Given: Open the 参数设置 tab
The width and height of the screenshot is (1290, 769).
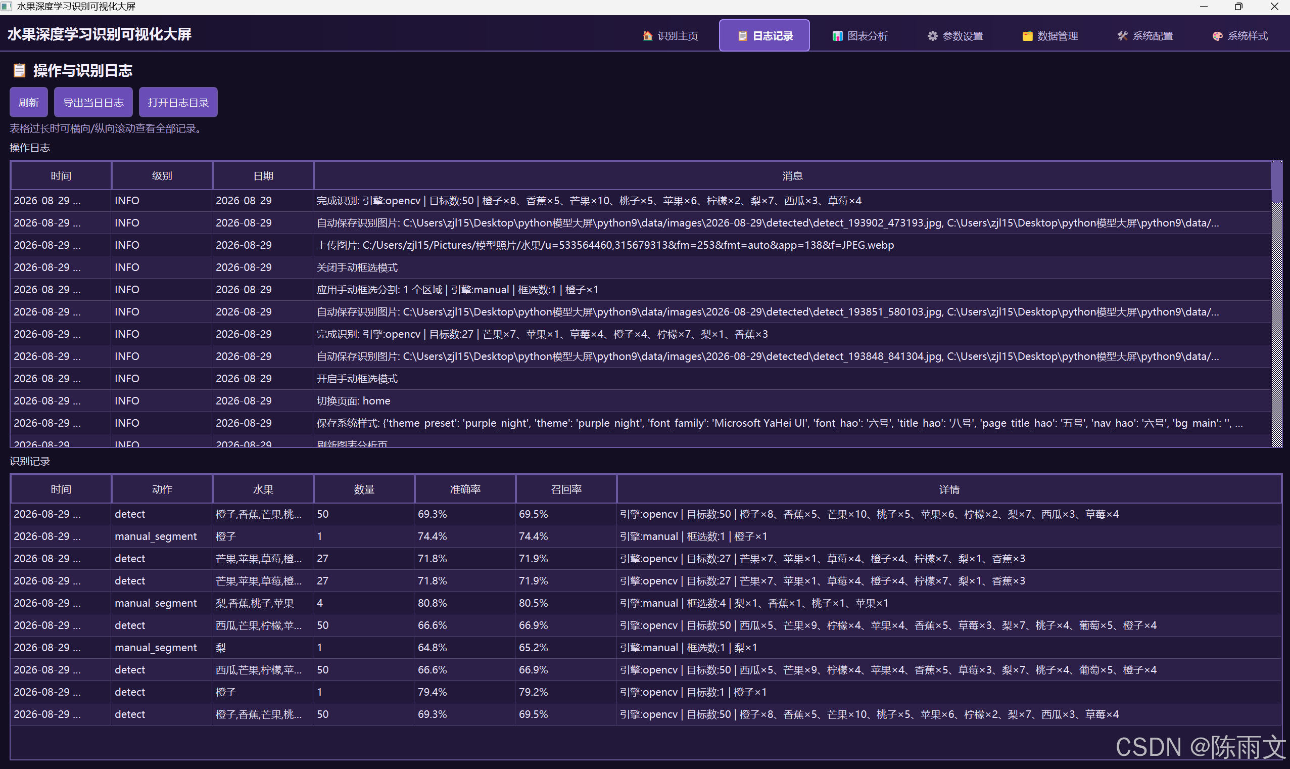Looking at the screenshot, I should coord(954,36).
